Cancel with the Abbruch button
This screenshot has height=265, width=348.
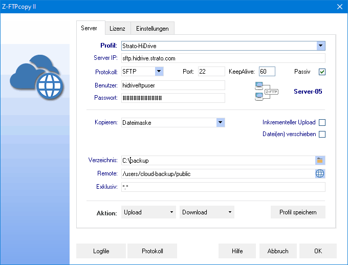pos(278,251)
